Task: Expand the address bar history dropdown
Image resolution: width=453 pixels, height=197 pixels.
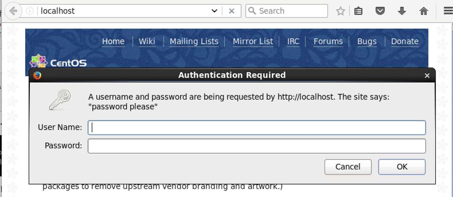Action: pyautogui.click(x=214, y=11)
